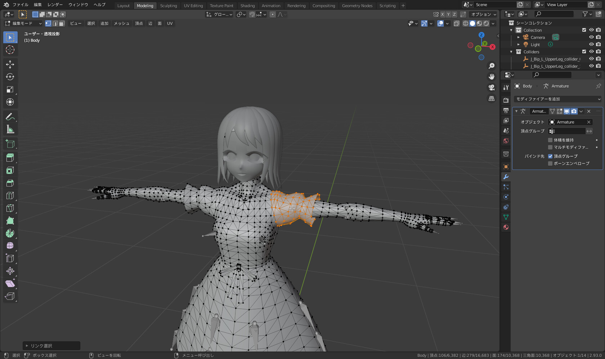Viewport: 605px width, 359px height.
Task: Choose the Shear tool
Action: 10,284
